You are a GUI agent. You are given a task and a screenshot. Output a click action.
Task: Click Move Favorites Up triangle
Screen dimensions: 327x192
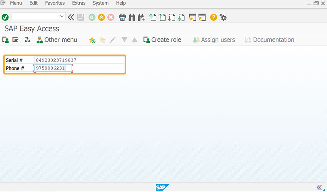click(135, 40)
